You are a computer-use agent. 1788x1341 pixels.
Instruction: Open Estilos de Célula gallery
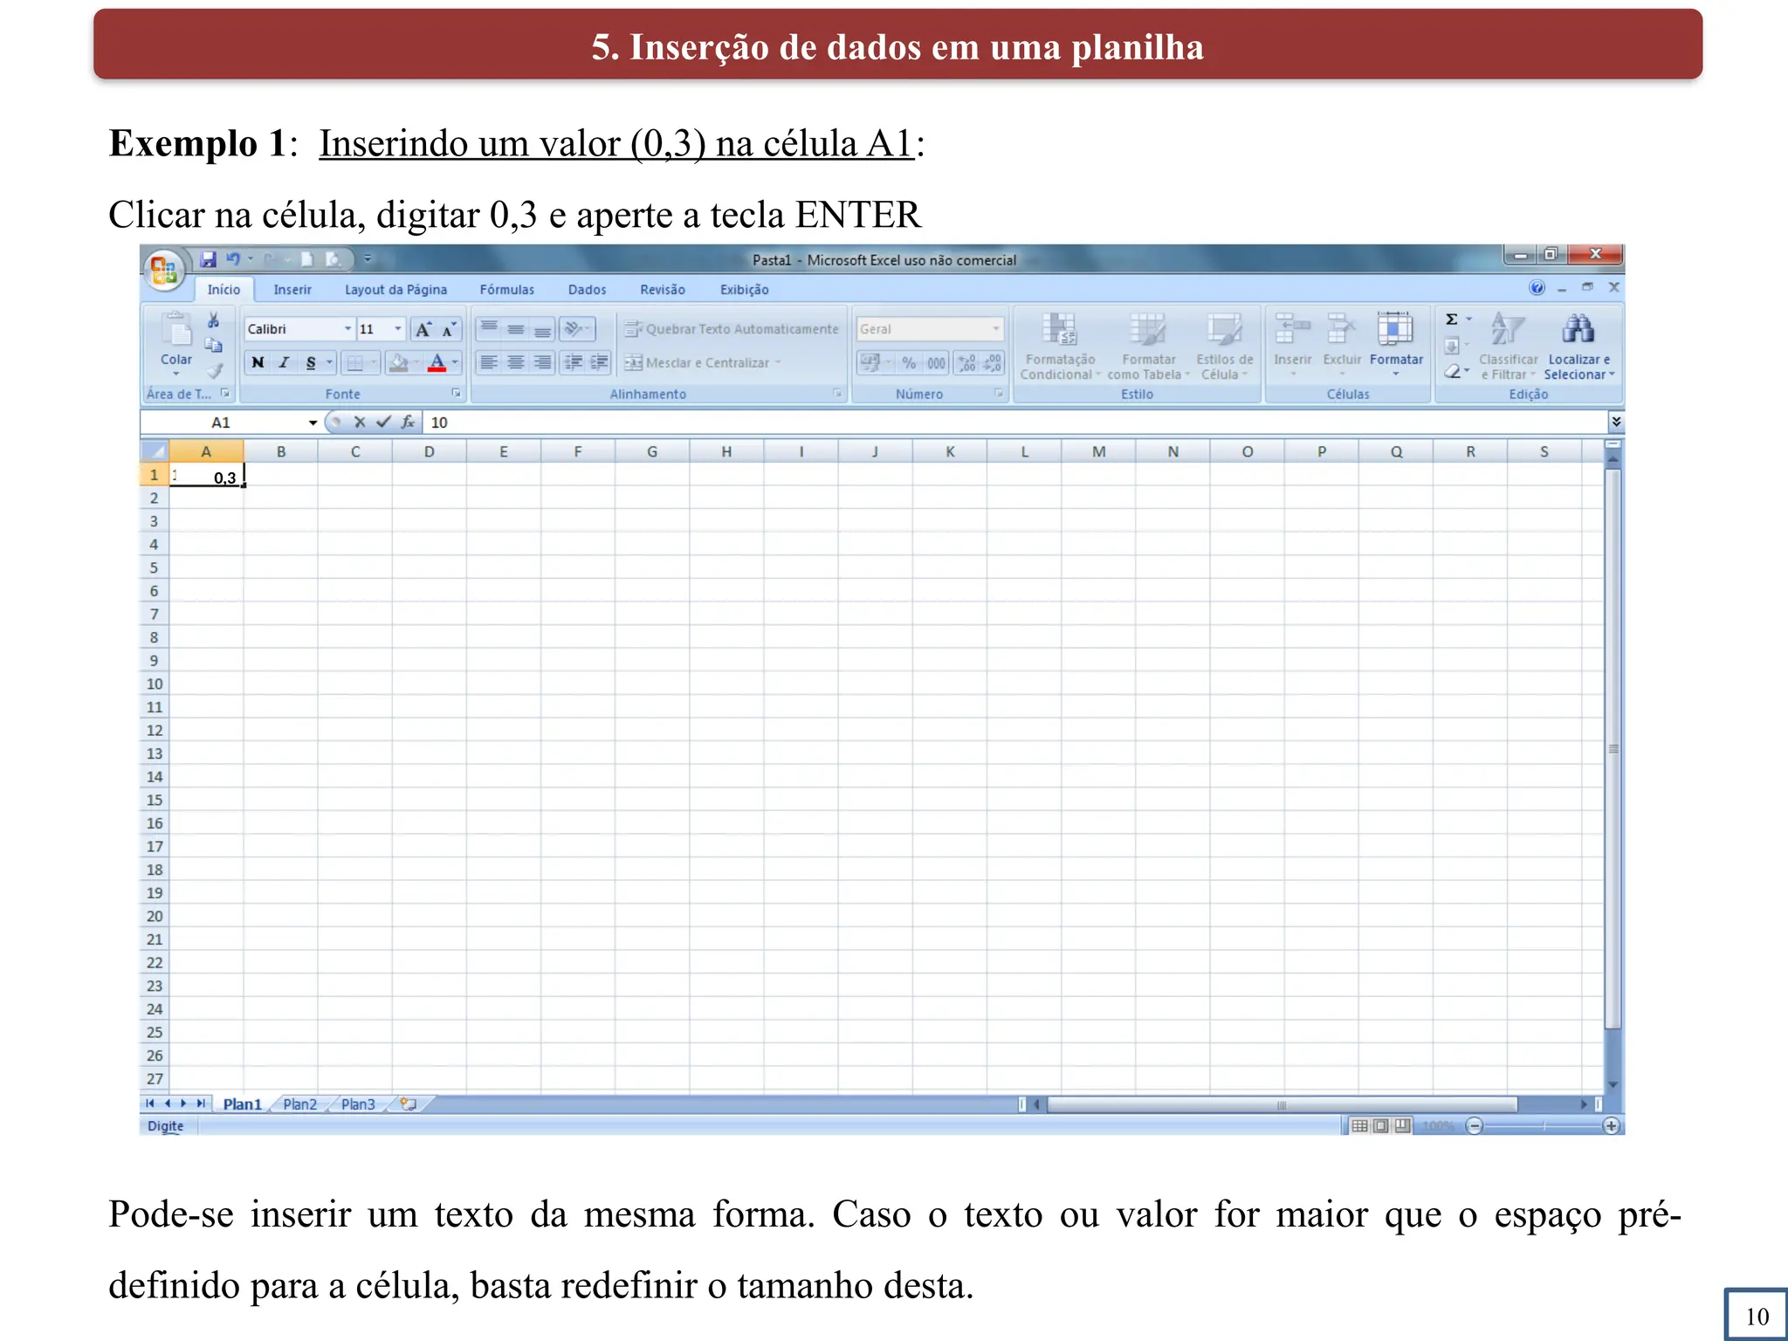click(x=1225, y=347)
